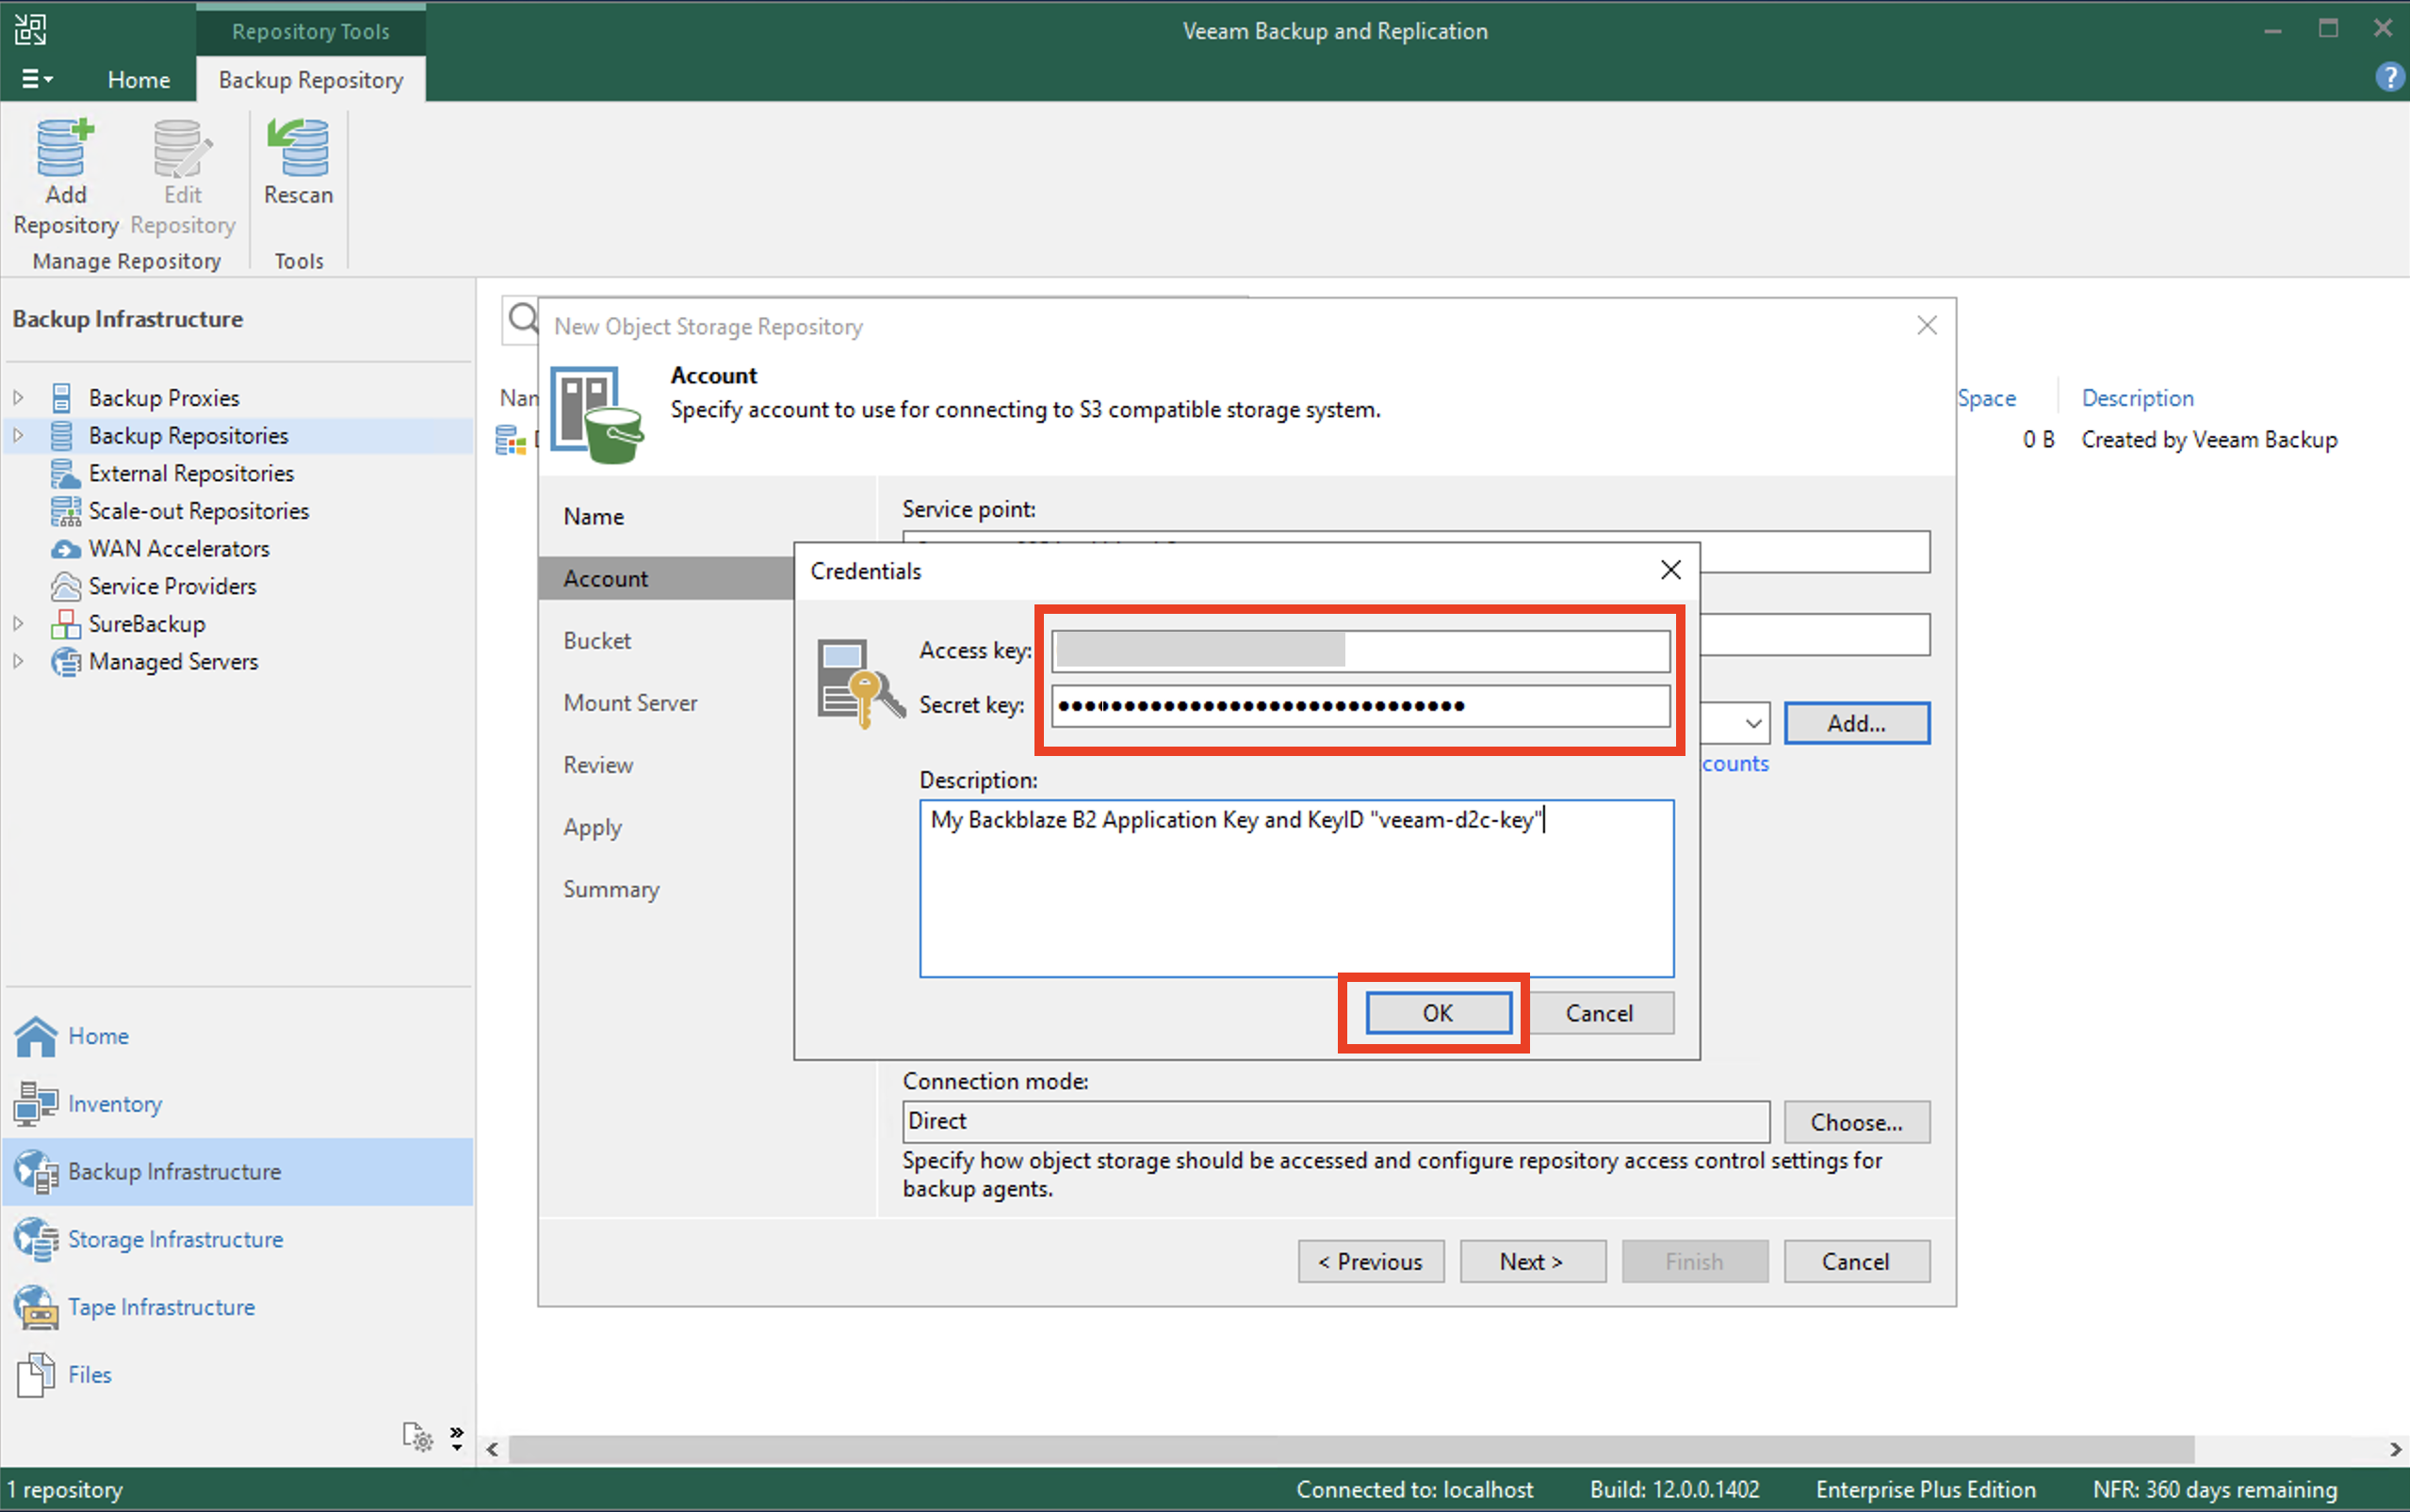This screenshot has width=2410, height=1512.
Task: Select Backup Proxies in the tree
Action: click(164, 398)
